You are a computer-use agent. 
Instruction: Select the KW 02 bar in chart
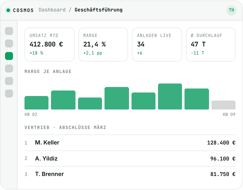tap(36, 103)
